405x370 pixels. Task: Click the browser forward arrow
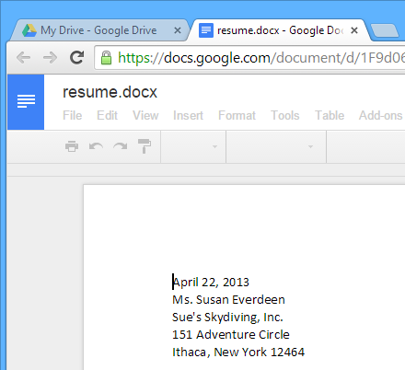click(50, 57)
